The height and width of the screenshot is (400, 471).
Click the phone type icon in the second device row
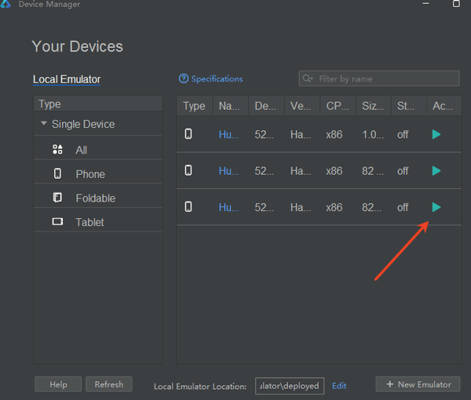[188, 170]
